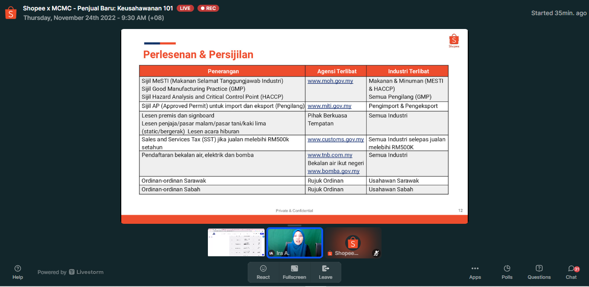Viewport: 589px width, 287px height.
Task: Open the www.moh.gov.my link
Action: [x=330, y=81]
